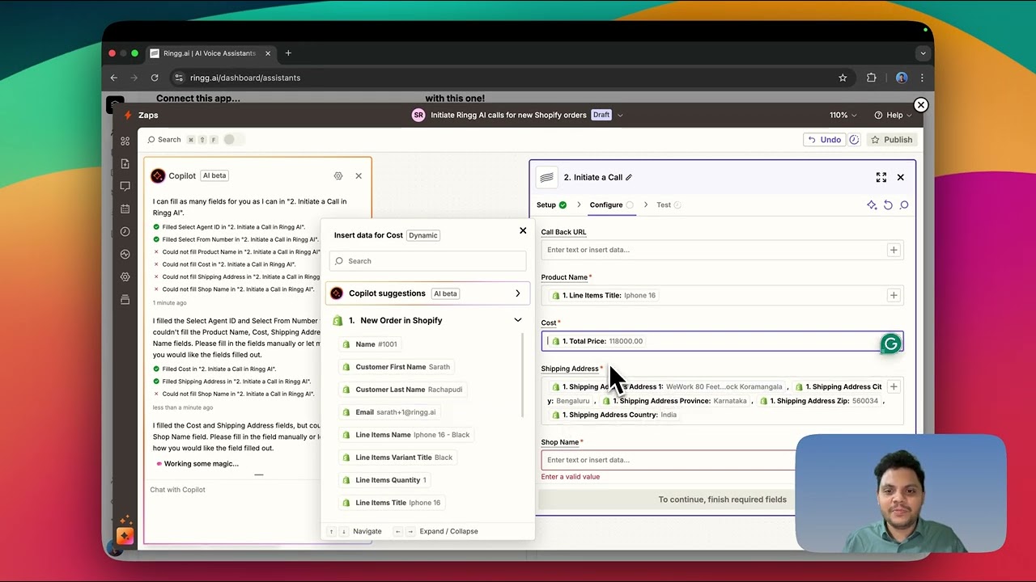Rename step with the pencil icon
This screenshot has width=1036, height=582.
[x=629, y=178]
